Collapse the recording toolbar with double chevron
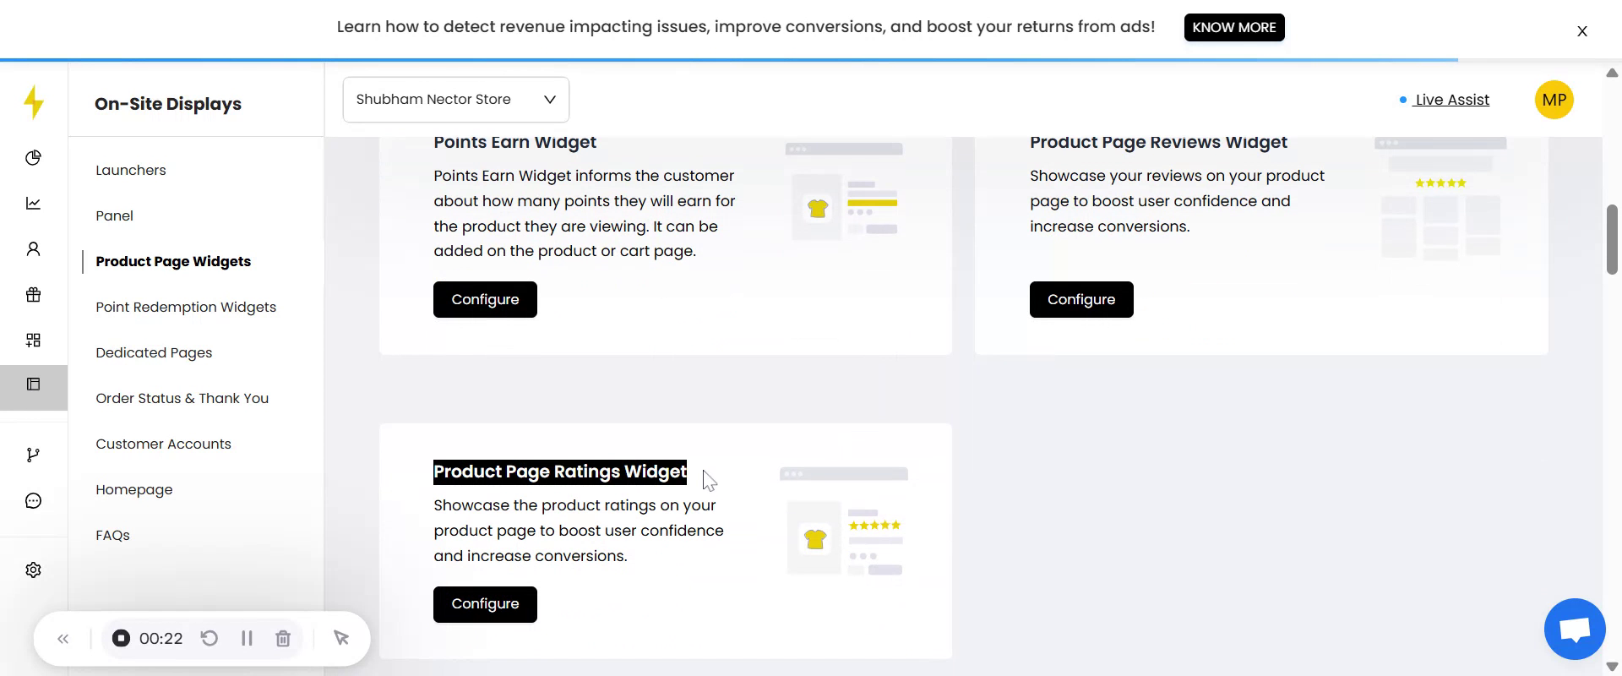 click(x=63, y=639)
